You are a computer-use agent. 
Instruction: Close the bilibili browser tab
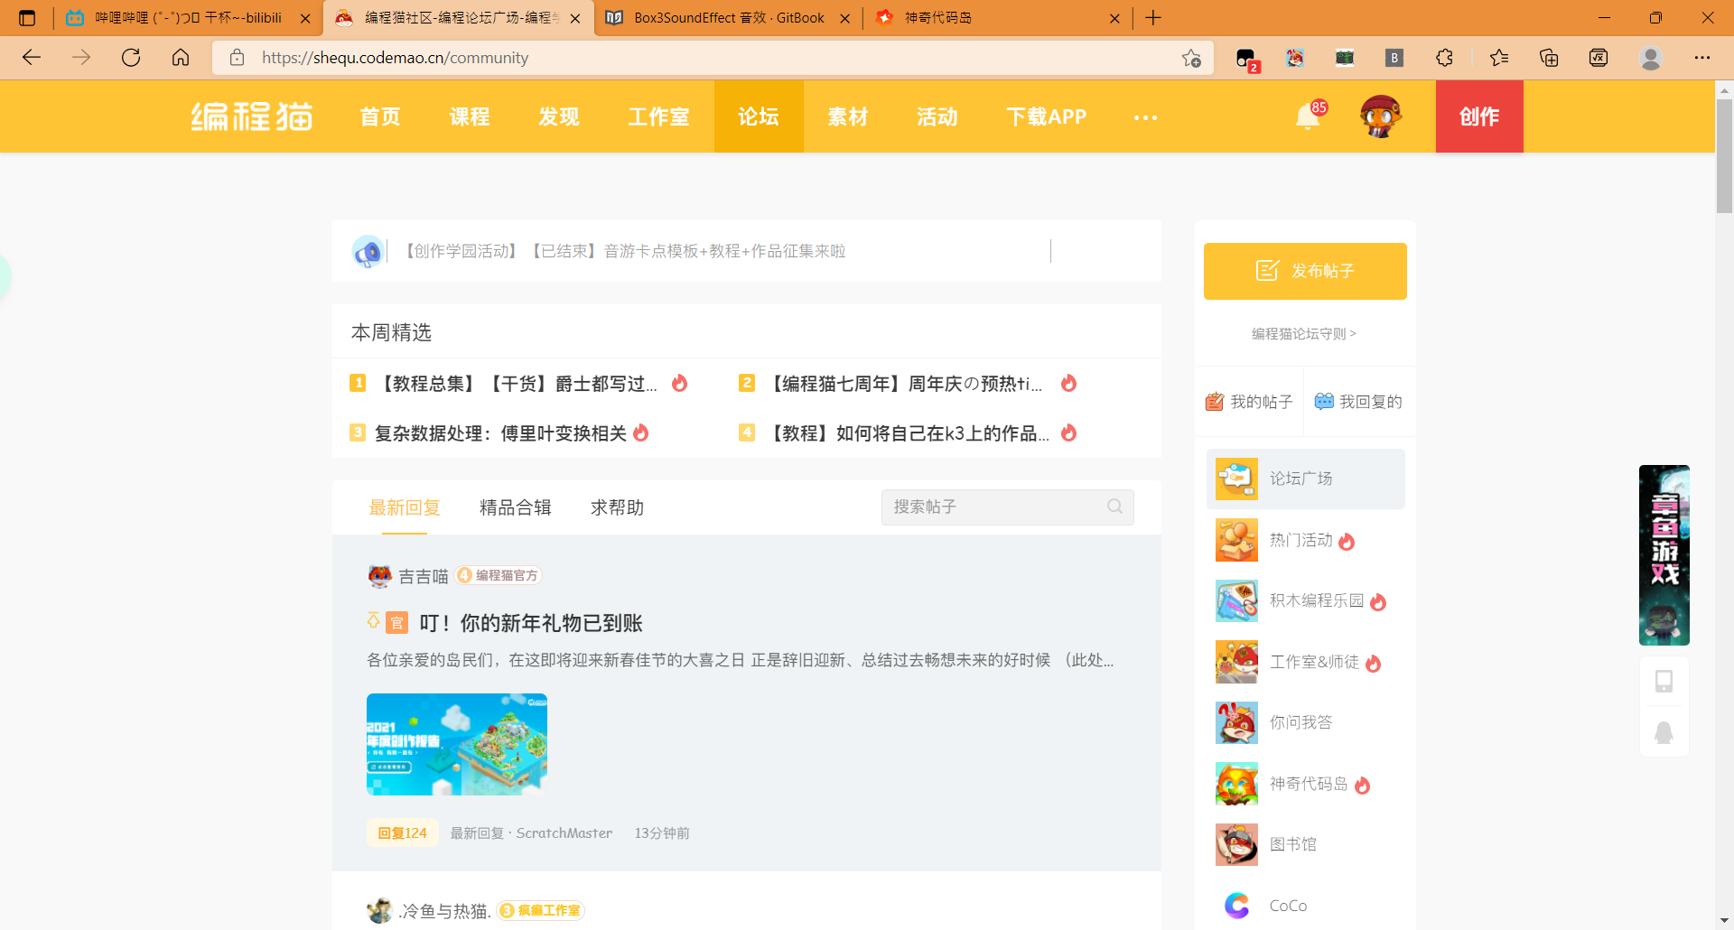(x=305, y=18)
